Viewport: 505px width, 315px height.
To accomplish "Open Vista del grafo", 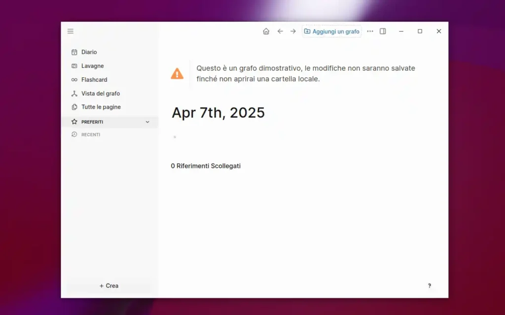I will coord(100,94).
